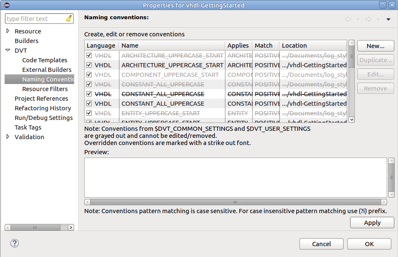The image size is (398, 257).
Task: Expand the Resource tree item
Action: tap(8, 31)
